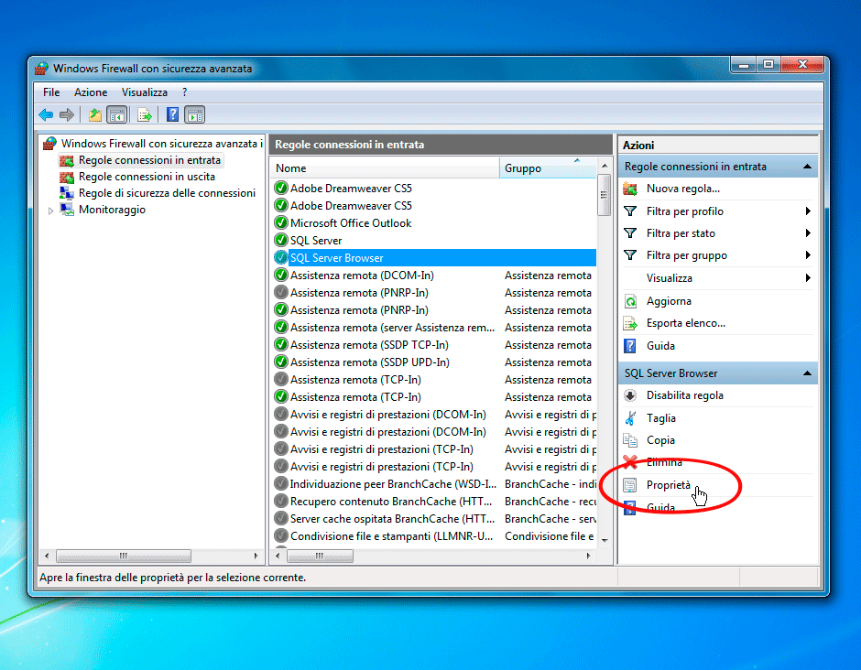Open the ? help menu
The height and width of the screenshot is (670, 861).
click(184, 92)
